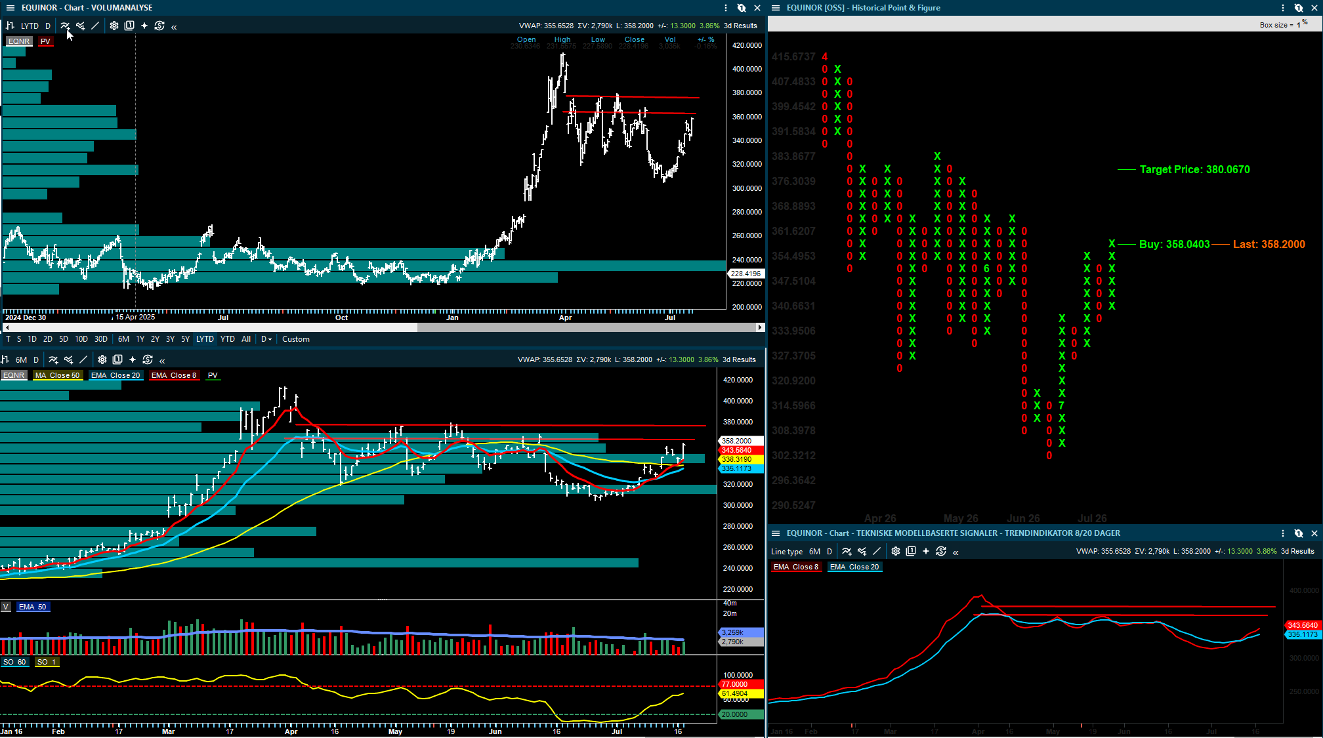
Task: Open chart type selector in the 6M chart toolbar
Action: pyautogui.click(x=5, y=359)
